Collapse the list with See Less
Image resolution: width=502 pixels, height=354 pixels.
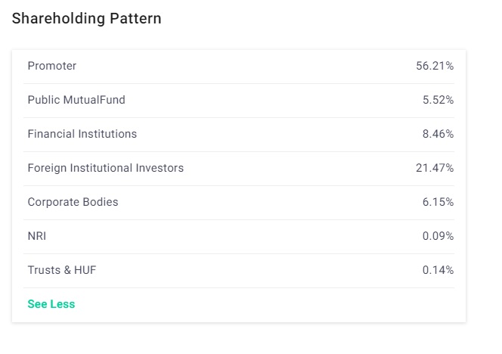click(x=51, y=304)
